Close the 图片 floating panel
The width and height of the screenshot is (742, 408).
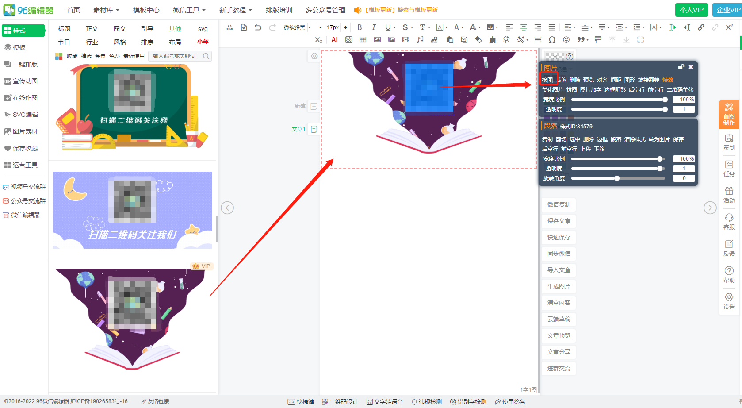click(691, 67)
